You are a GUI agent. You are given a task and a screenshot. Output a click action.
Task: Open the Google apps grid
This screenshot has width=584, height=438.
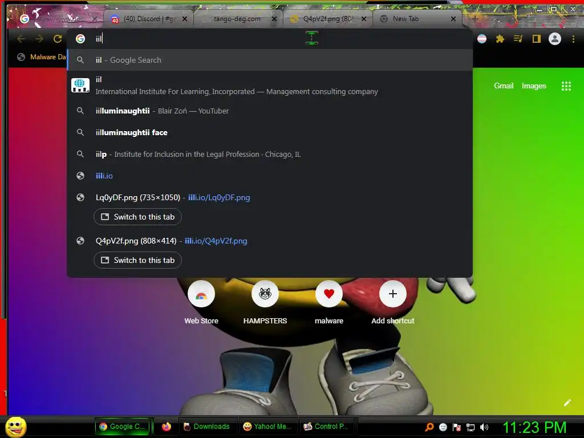[x=566, y=86]
